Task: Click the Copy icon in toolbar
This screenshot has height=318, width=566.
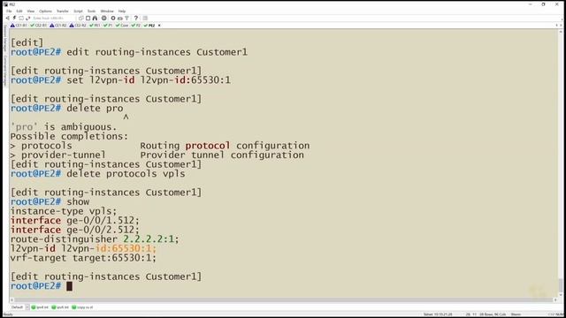Action: (80, 18)
